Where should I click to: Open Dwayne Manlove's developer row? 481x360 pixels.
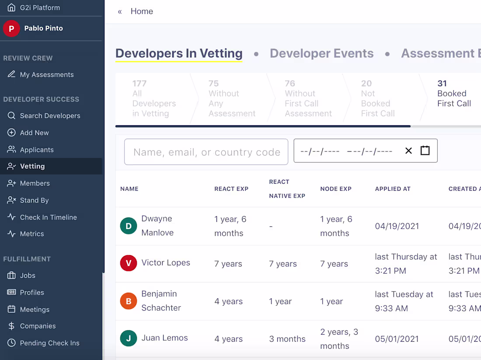pos(157,226)
